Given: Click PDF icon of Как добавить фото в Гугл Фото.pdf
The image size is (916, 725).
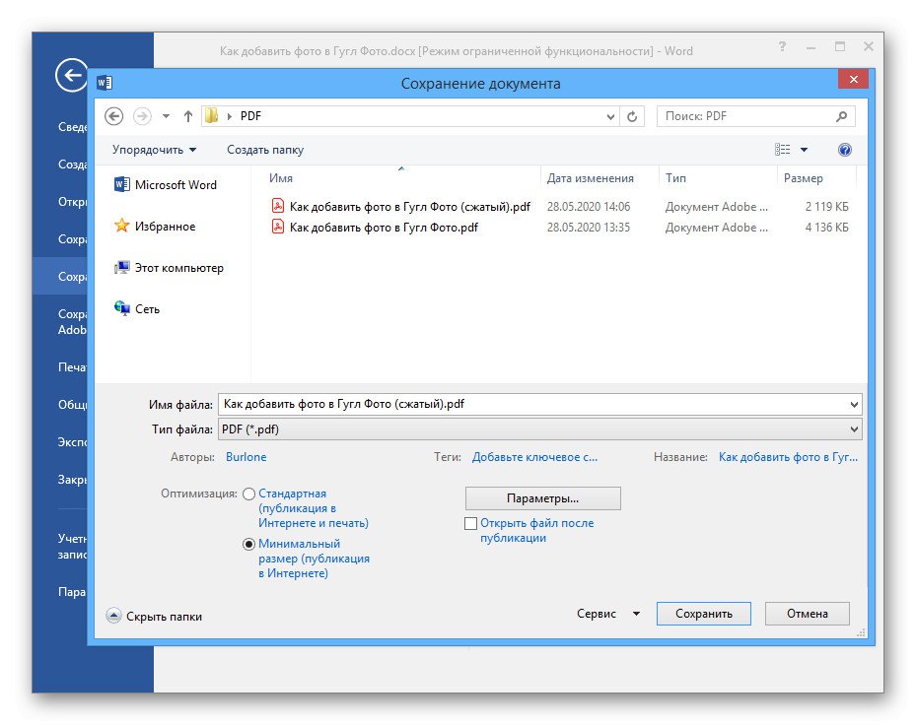Looking at the screenshot, I should (x=278, y=227).
